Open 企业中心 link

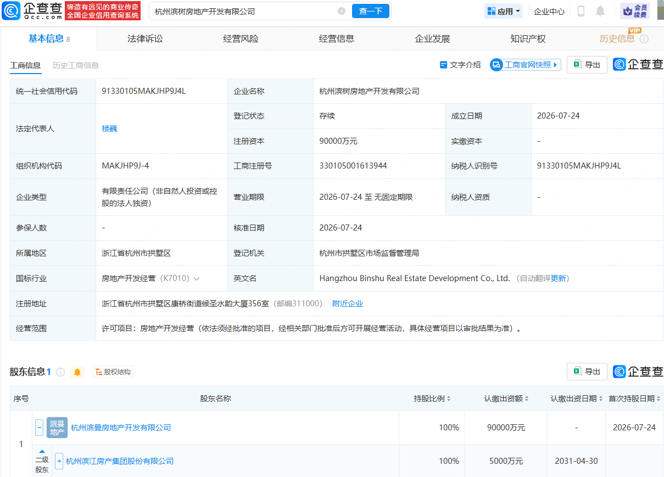tap(549, 11)
